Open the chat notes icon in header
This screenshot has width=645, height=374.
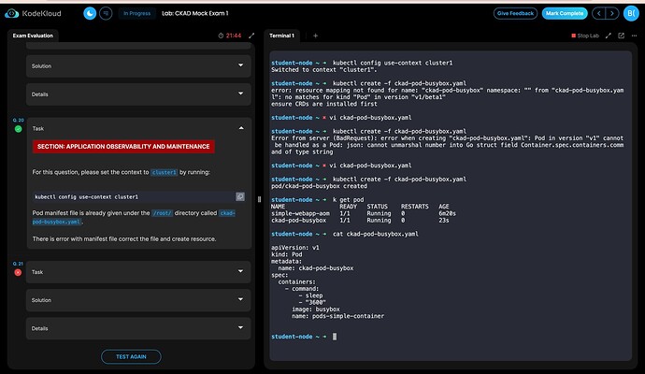[106, 14]
